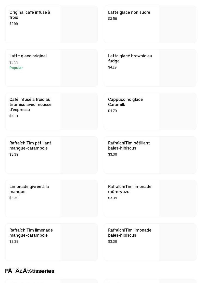
Task: Pick RafraîchiTim pétillant mangue-carambole
Action: [30, 145]
